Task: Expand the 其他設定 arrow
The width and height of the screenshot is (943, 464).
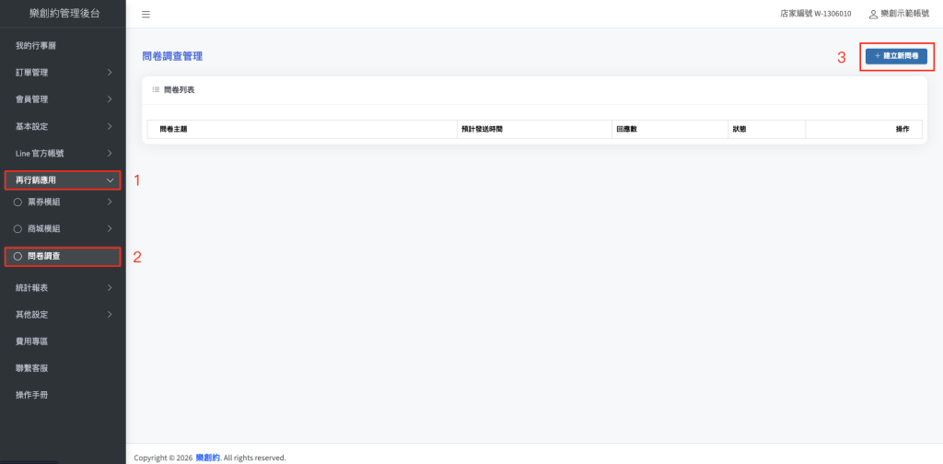Action: click(x=110, y=315)
